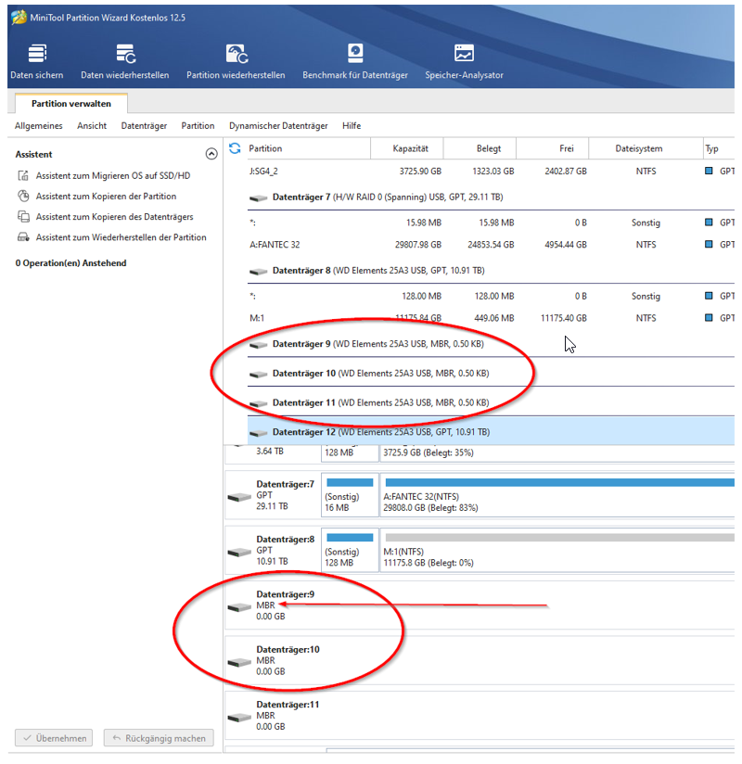
Task: Click the Rückgängig machen button
Action: pyautogui.click(x=159, y=738)
